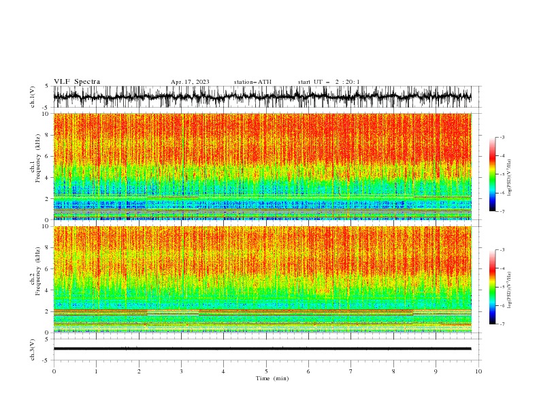Click the "-5" tick on the ch.2 color bar
Screen dimensions: 539x417
click(x=502, y=287)
